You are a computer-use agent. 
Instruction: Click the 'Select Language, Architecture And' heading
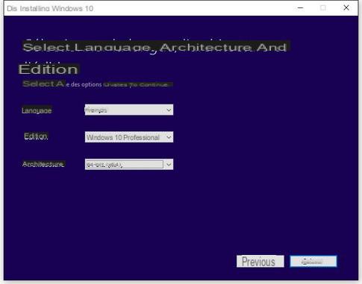[155, 47]
